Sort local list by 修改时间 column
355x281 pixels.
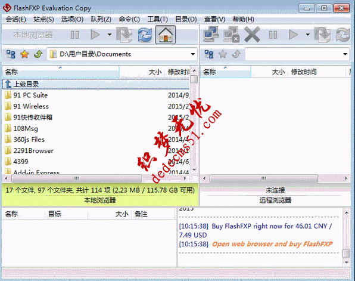178,72
